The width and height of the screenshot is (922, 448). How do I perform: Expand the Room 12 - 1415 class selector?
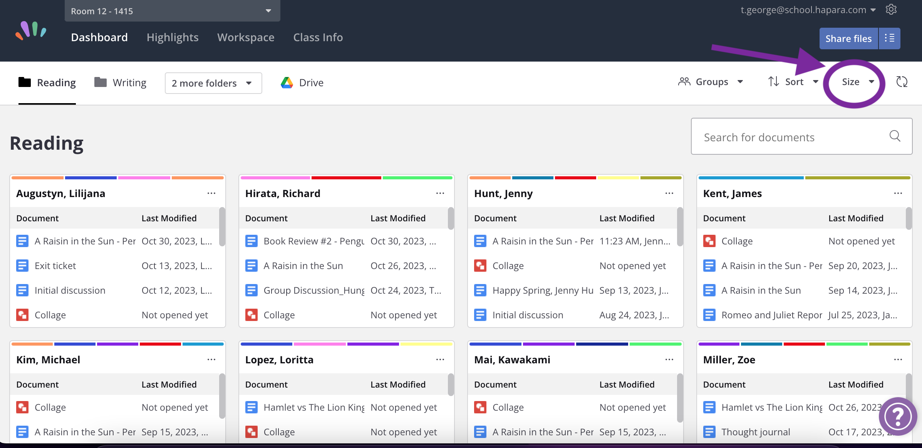click(172, 11)
